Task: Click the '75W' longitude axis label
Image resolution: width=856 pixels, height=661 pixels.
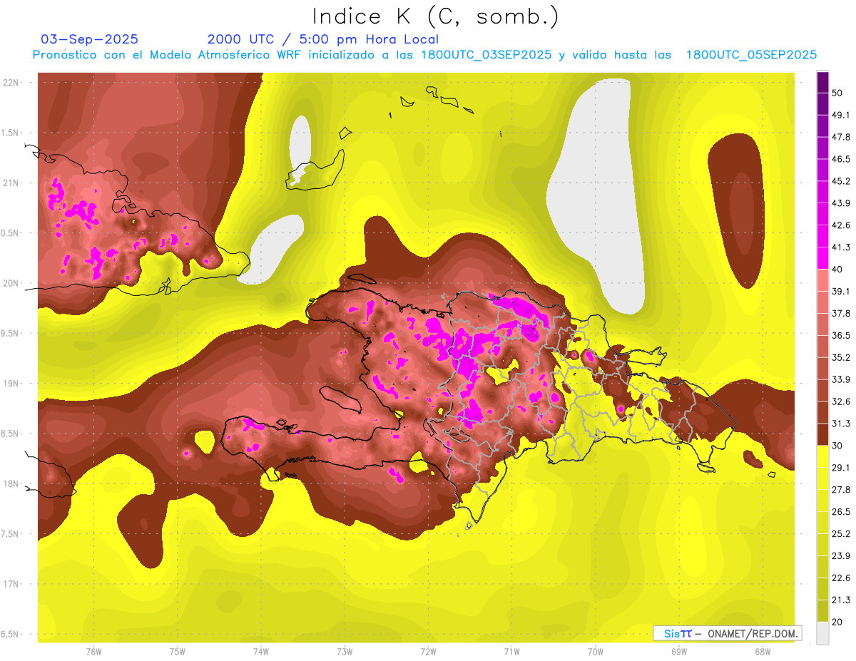Action: tap(178, 652)
